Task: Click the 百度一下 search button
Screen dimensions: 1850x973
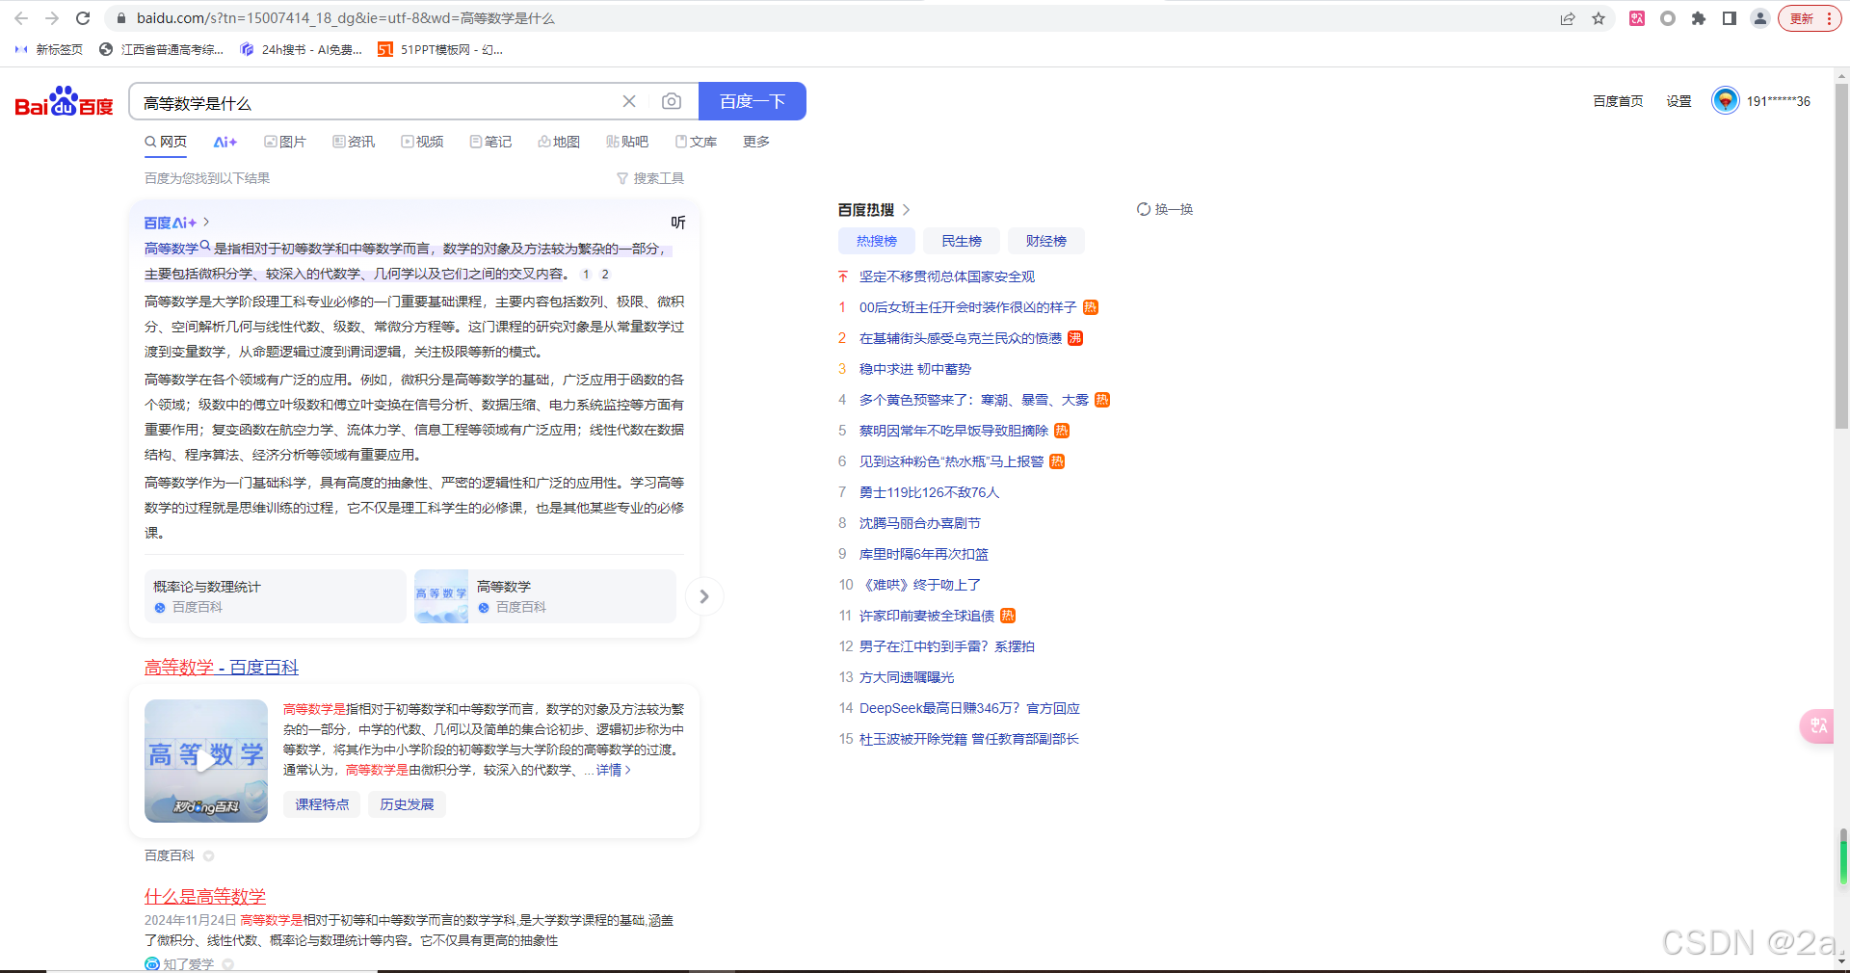Action: click(753, 101)
